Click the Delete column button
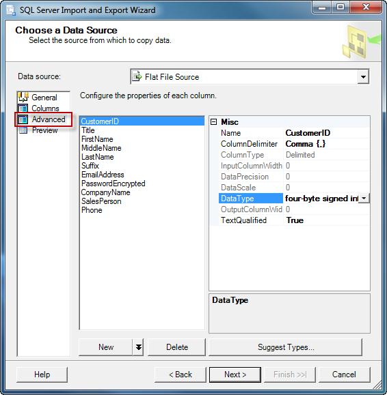 tap(177, 347)
